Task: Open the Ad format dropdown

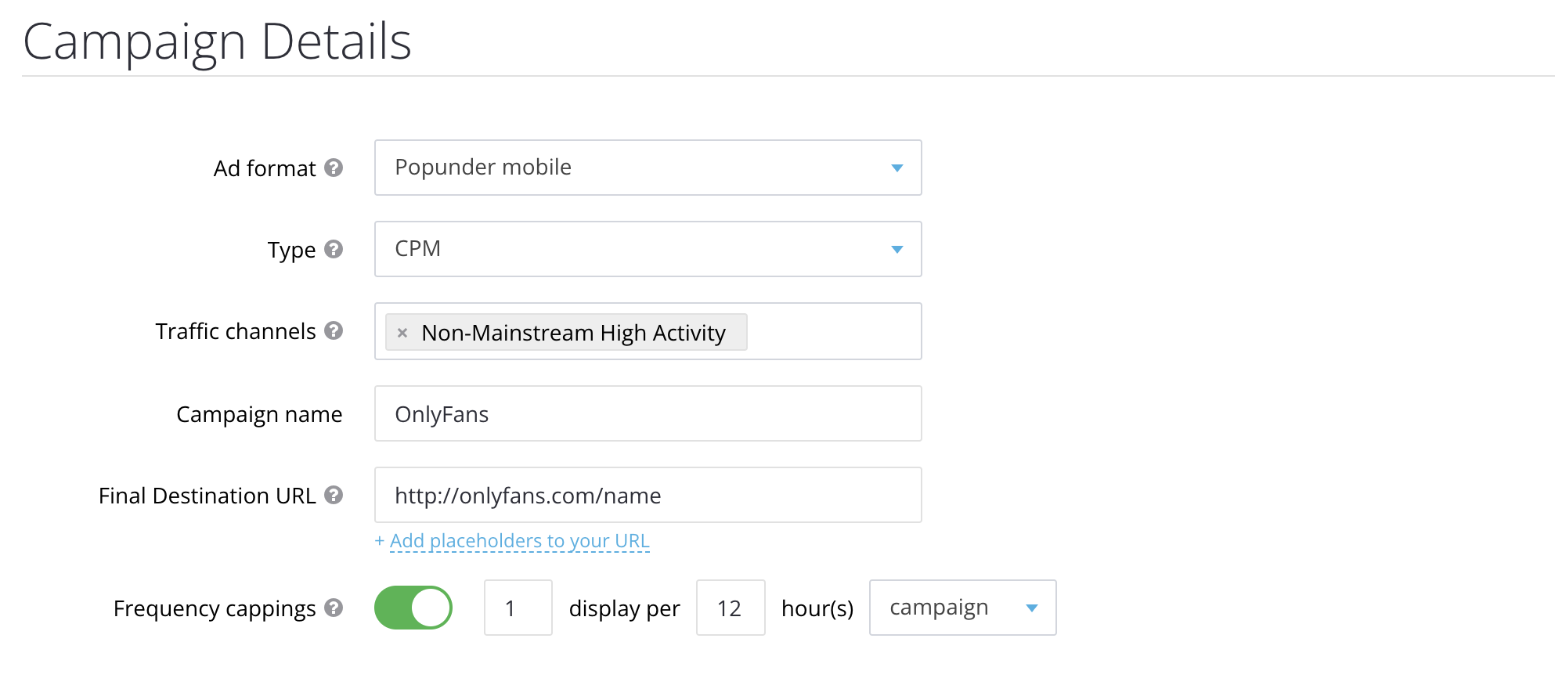Action: click(x=648, y=168)
